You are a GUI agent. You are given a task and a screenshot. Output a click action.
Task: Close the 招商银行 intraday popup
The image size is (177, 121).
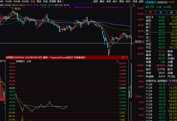(x=127, y=57)
